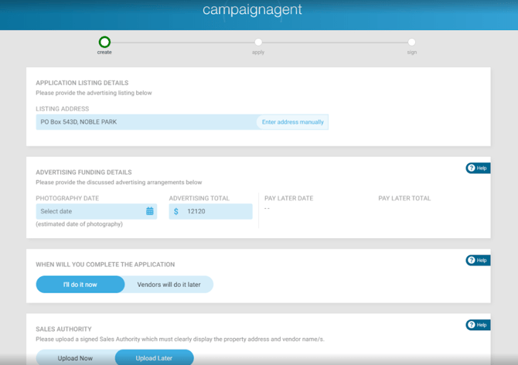Click the calendar icon in Photography Date
518x365 pixels.
coord(150,211)
